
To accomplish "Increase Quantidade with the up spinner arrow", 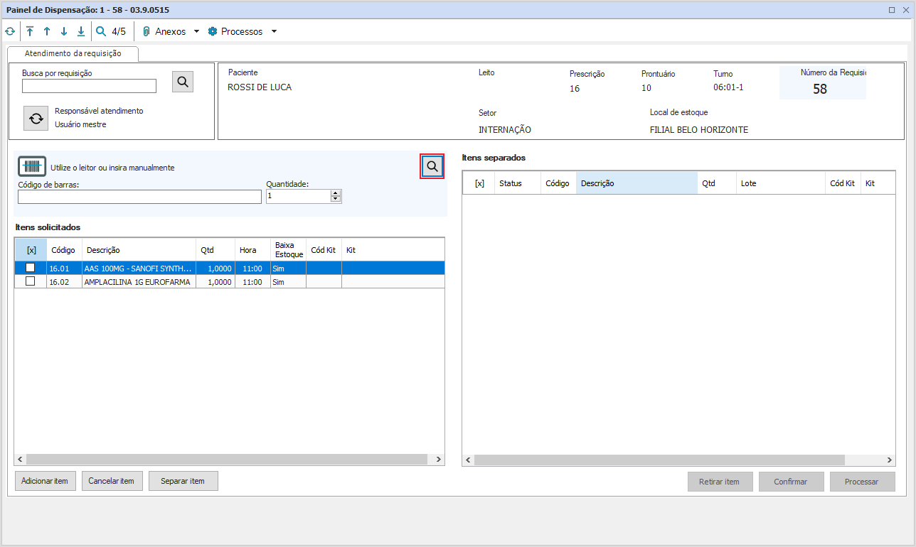I will (336, 193).
